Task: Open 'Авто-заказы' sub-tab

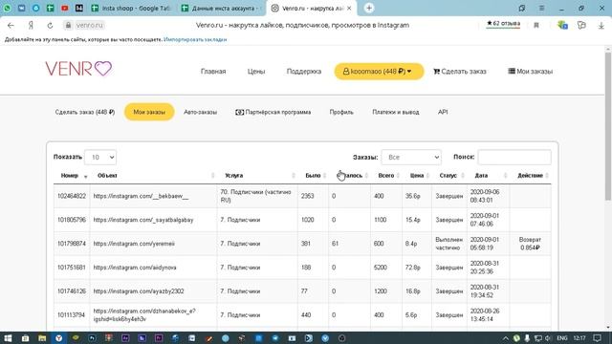Action: pyautogui.click(x=200, y=112)
